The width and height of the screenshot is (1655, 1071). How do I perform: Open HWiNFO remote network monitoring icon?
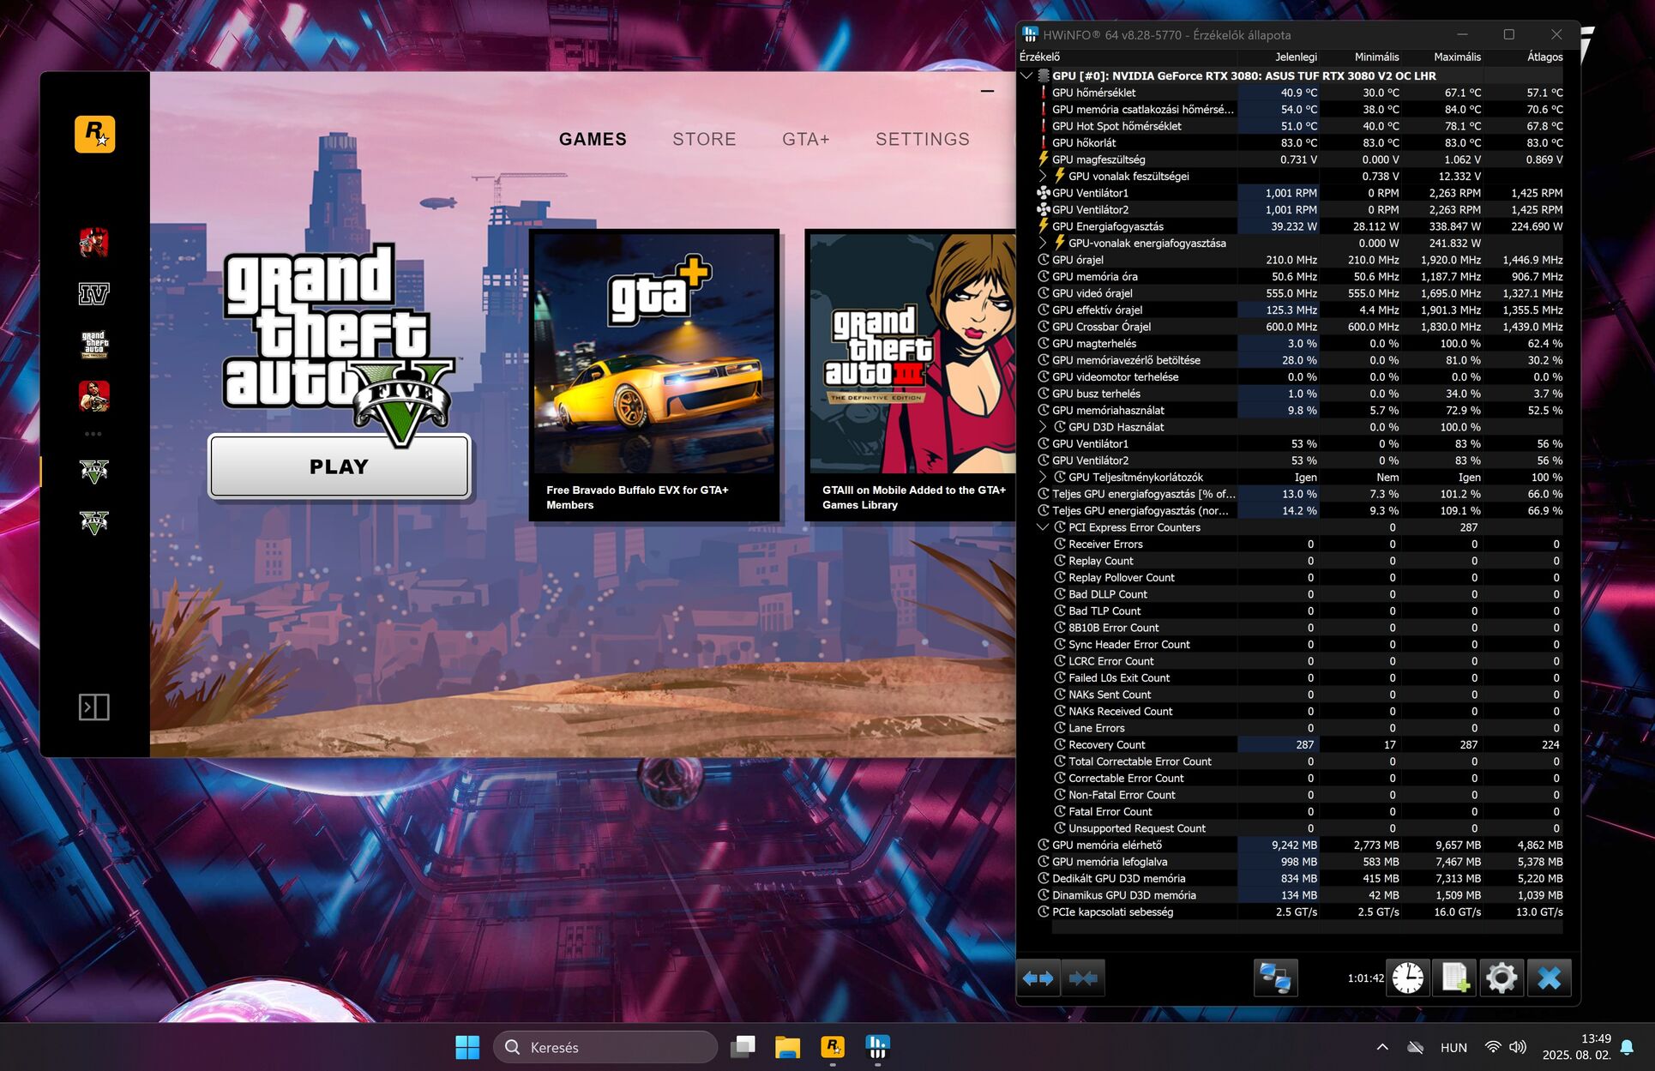tap(1275, 978)
